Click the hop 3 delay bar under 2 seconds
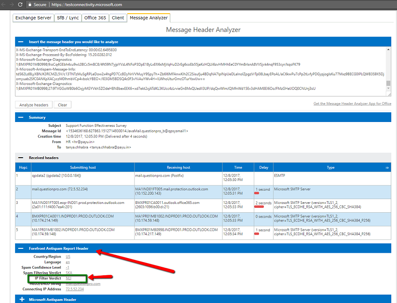The image size is (397, 303). 259,207
